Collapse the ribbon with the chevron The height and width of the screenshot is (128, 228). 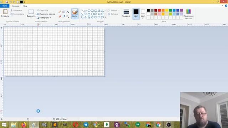222,6
